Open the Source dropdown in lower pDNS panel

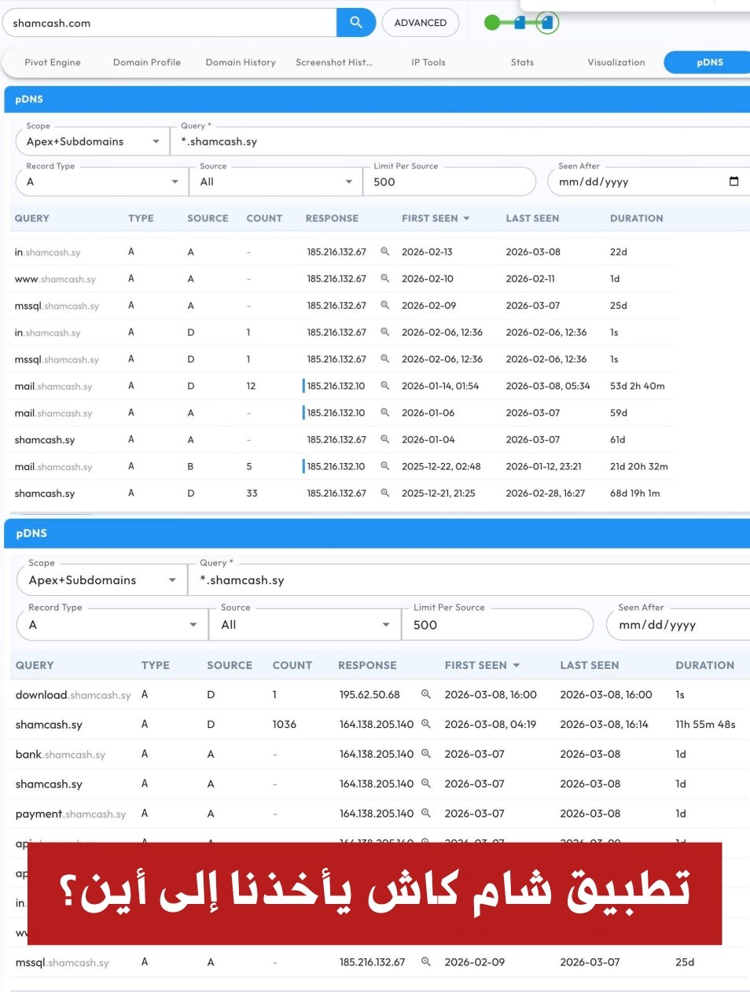pos(305,625)
